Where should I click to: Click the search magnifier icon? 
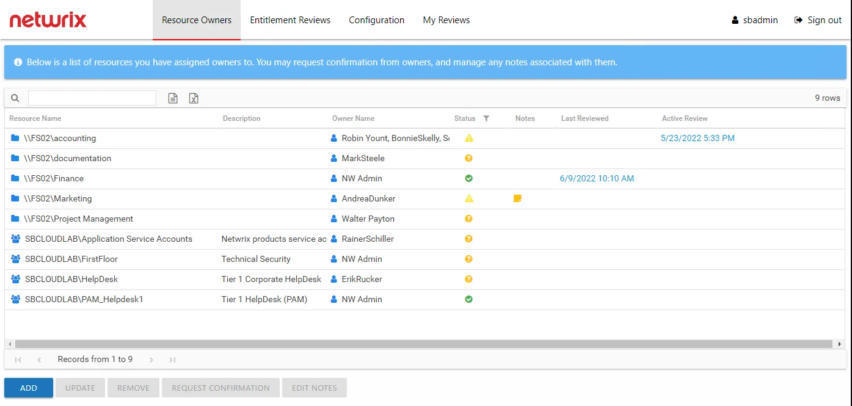click(15, 98)
